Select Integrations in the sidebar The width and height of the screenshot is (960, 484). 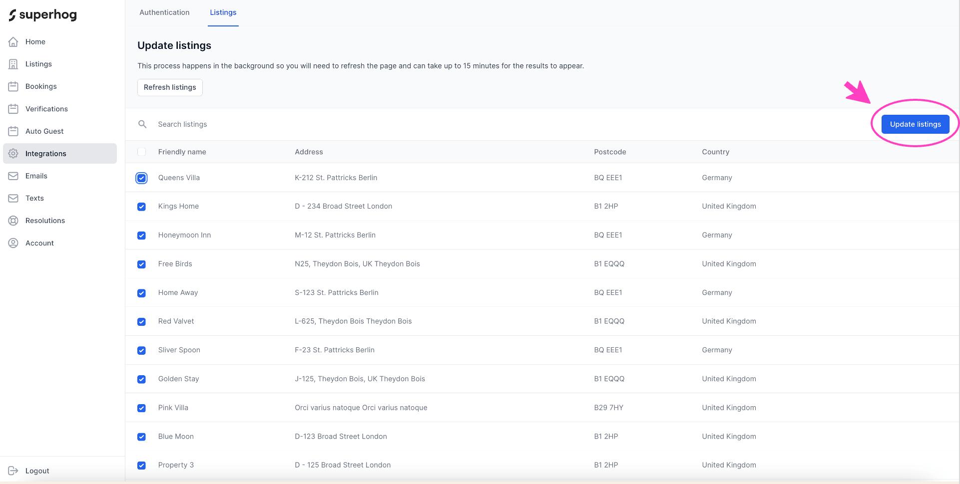point(60,154)
